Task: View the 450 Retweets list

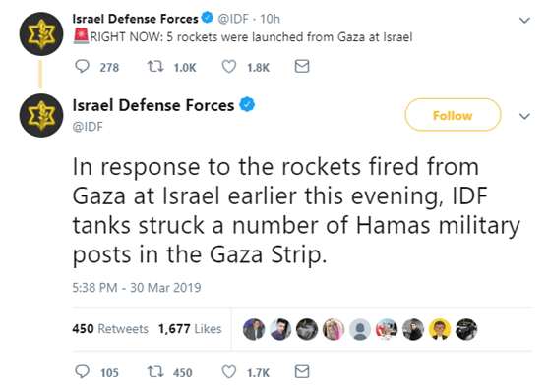Action: pos(110,329)
